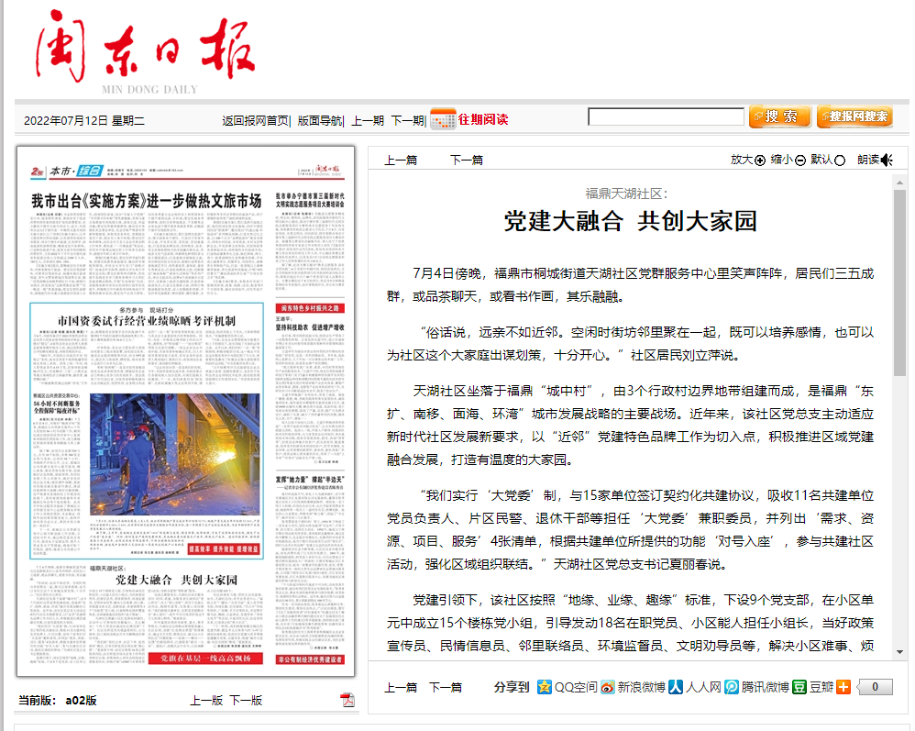
Task: Go to 下一期 next issue
Action: click(407, 120)
